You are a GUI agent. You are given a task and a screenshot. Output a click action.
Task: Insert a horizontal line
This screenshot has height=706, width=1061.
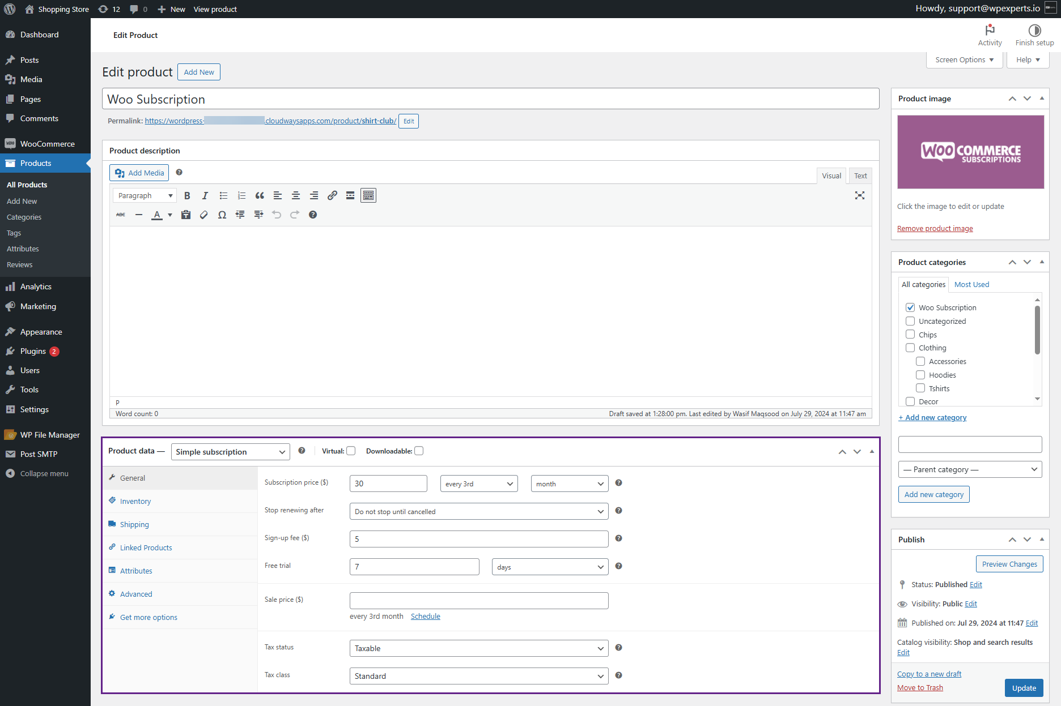[139, 215]
